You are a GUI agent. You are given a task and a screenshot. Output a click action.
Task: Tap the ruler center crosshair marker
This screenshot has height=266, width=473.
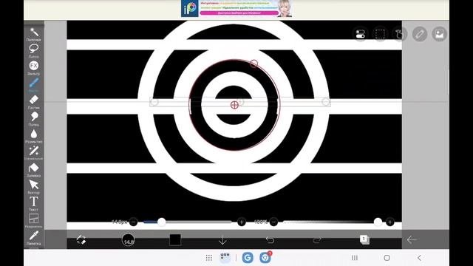coord(234,105)
